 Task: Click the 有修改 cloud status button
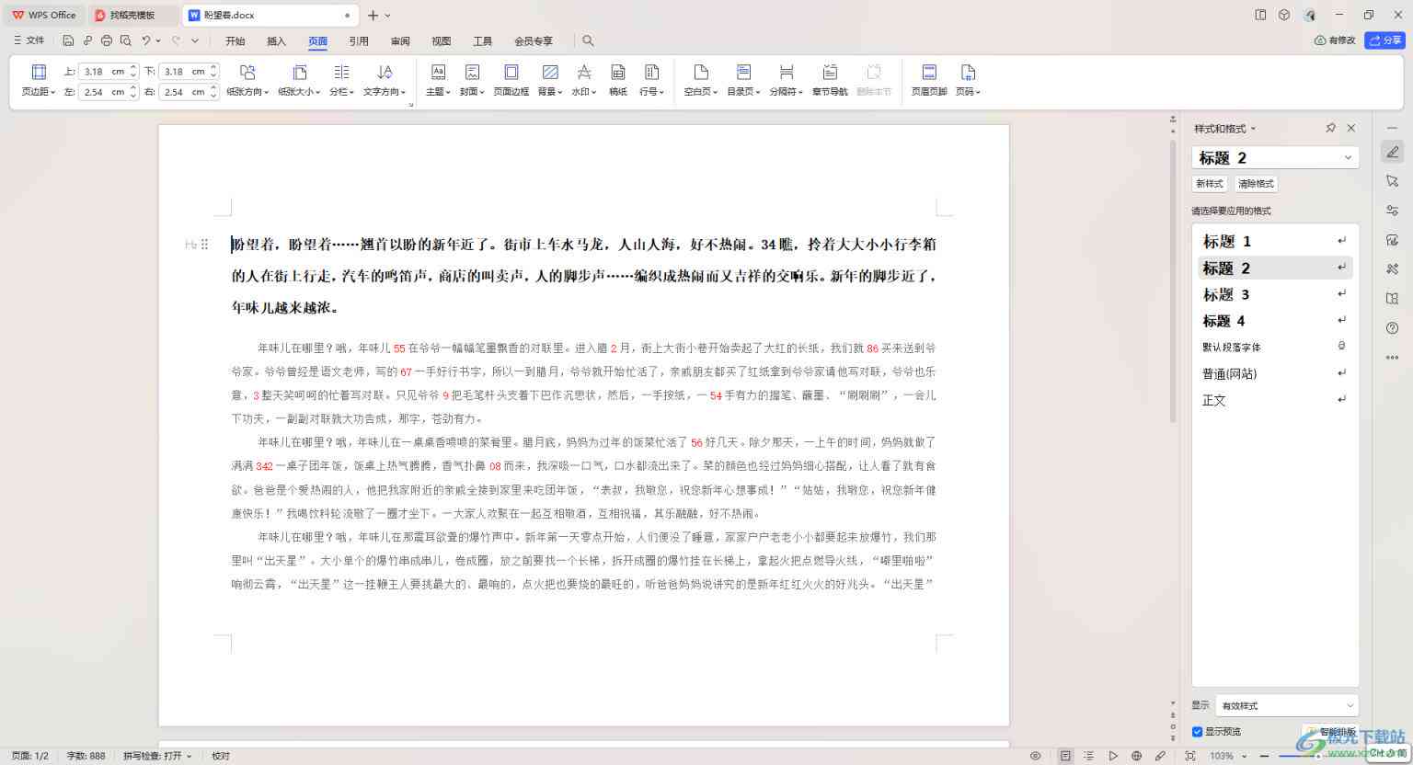[1335, 40]
